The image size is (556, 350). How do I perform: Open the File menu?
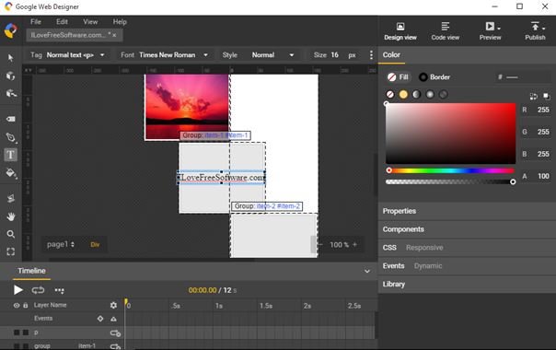tap(36, 22)
